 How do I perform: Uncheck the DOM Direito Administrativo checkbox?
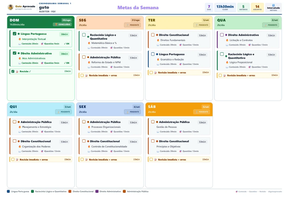click(14, 53)
